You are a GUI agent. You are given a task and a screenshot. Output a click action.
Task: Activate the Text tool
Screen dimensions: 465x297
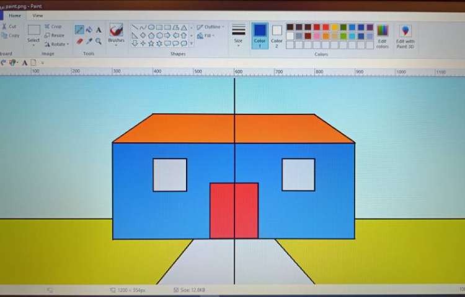pos(99,30)
